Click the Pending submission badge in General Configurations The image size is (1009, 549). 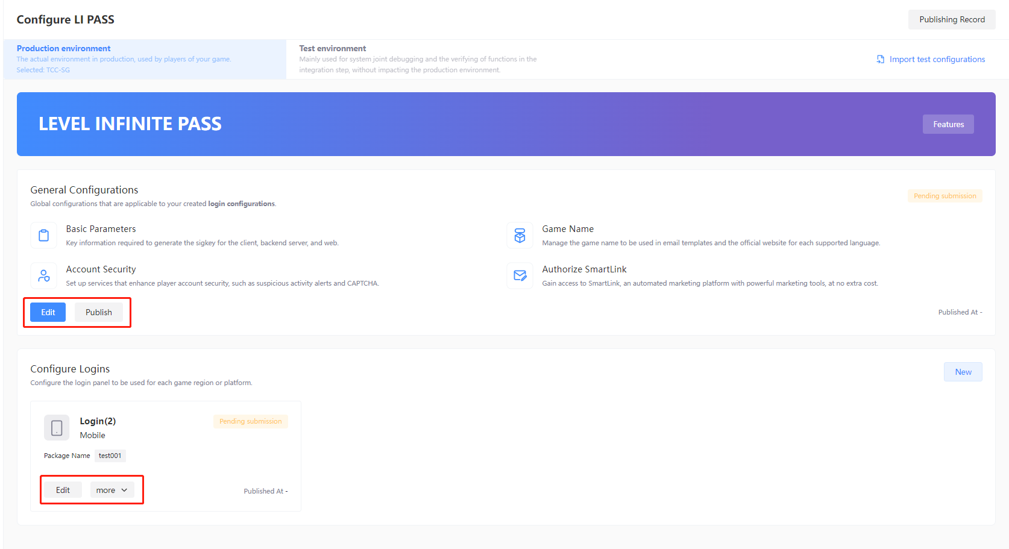coord(945,195)
